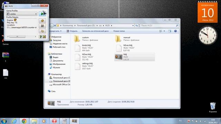This screenshot has width=221, height=124.
Task: Click css in the address breadcrumb
Action: [x=100, y=25]
